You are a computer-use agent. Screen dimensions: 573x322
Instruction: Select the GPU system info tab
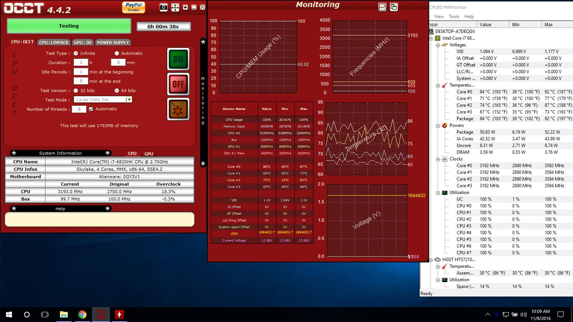click(x=149, y=154)
